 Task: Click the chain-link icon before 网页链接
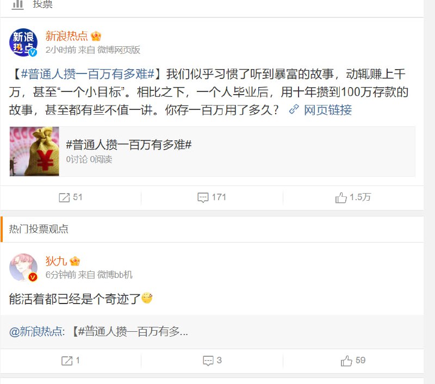coord(293,110)
